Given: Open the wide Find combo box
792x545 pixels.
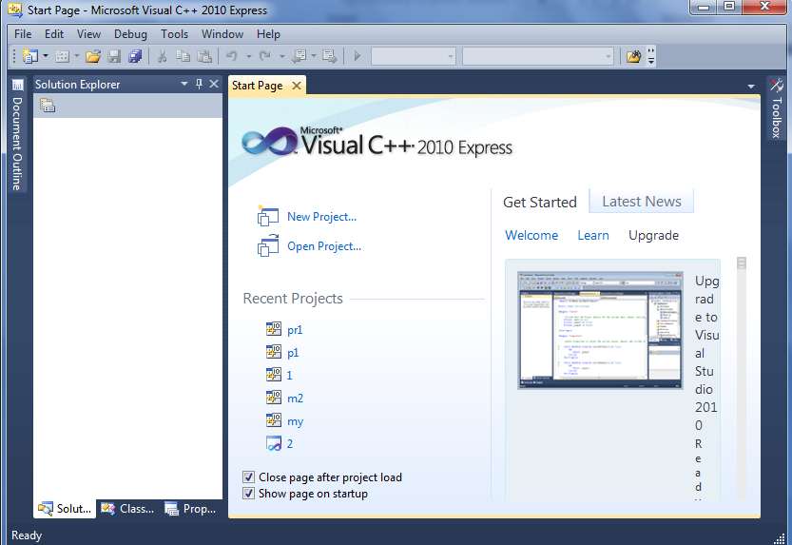Looking at the screenshot, I should coord(538,56).
